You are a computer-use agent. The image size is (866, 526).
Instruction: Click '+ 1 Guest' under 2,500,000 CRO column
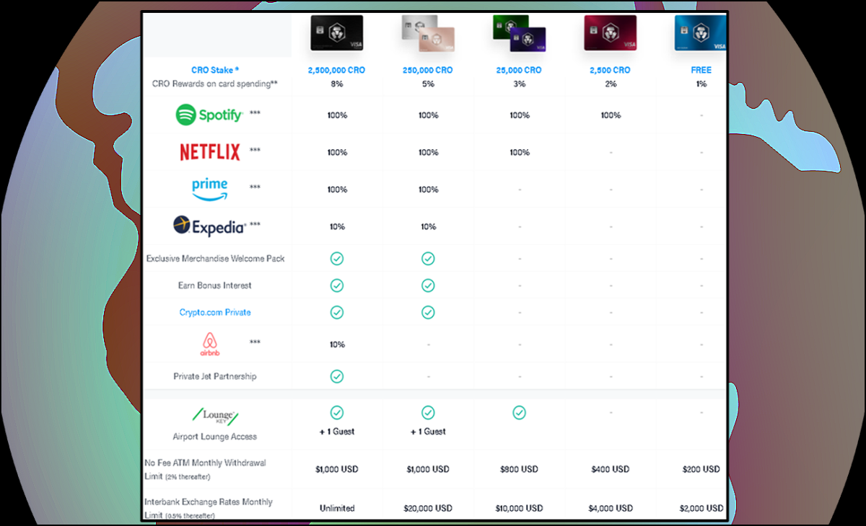[337, 432]
